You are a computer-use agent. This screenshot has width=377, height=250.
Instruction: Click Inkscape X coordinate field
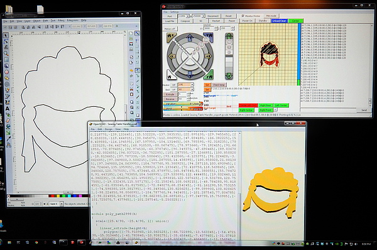(76, 26)
